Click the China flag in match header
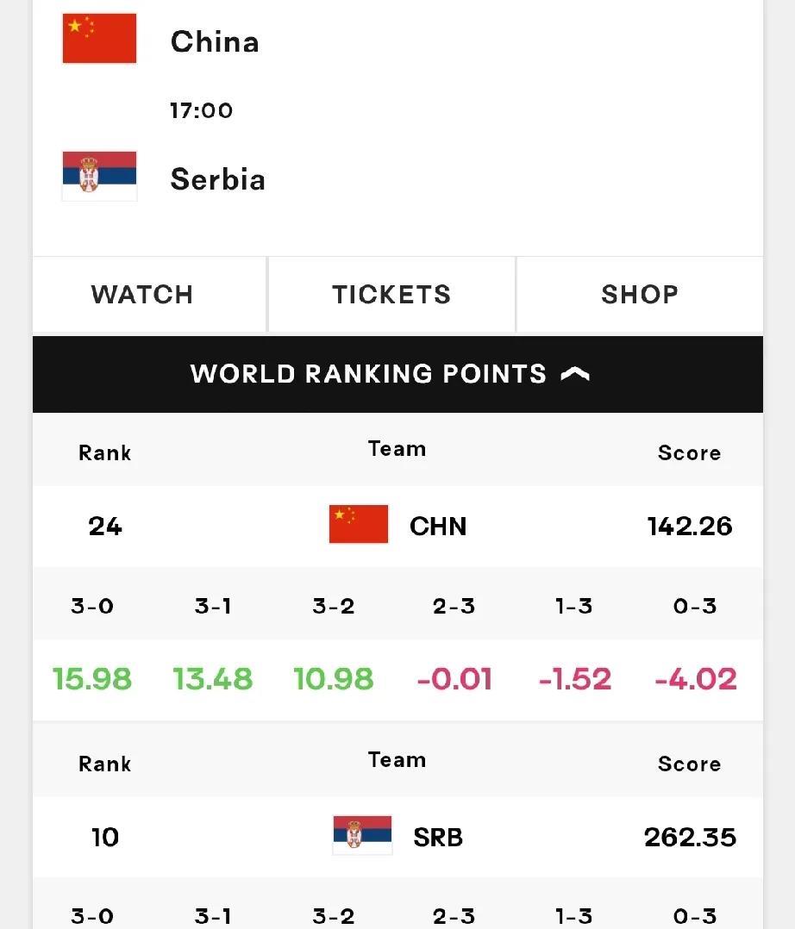Screen dimensions: 795x929 (x=100, y=39)
